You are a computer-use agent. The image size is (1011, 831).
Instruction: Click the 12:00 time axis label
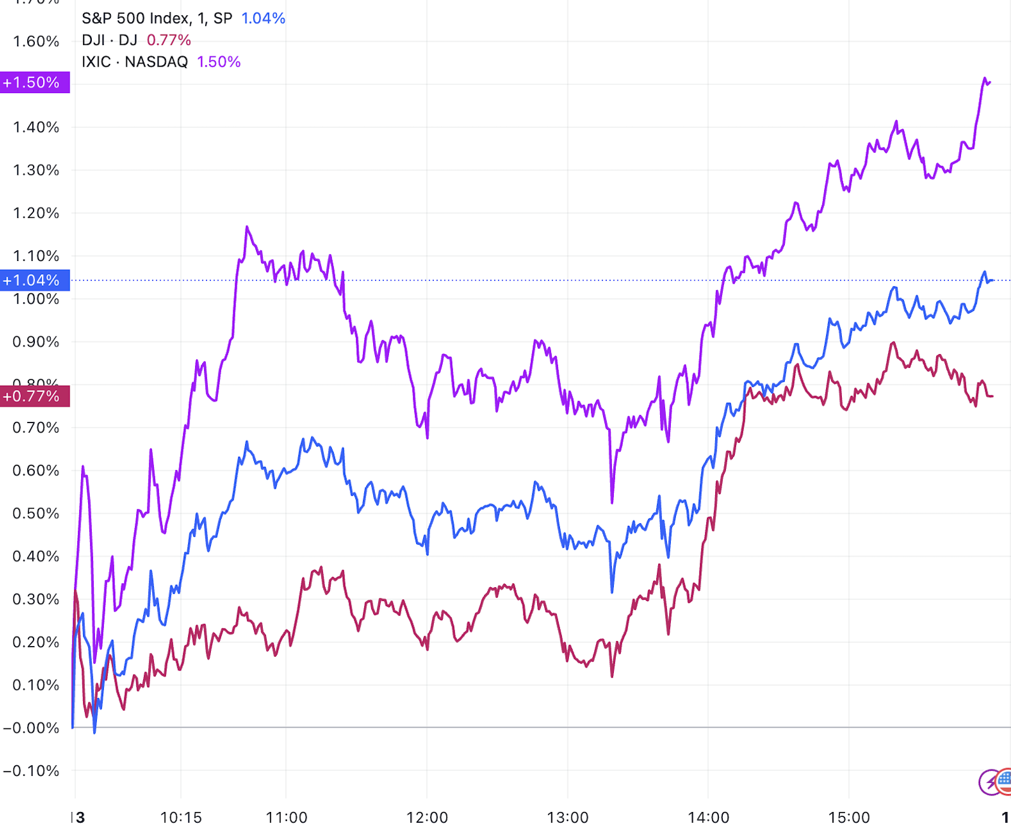[x=427, y=818]
